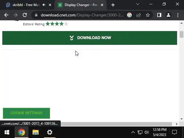
Task: Click the DOWNLOAD NOW button
Action: click(90, 38)
